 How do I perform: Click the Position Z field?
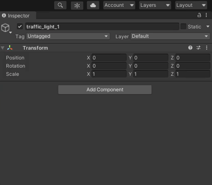192,58
